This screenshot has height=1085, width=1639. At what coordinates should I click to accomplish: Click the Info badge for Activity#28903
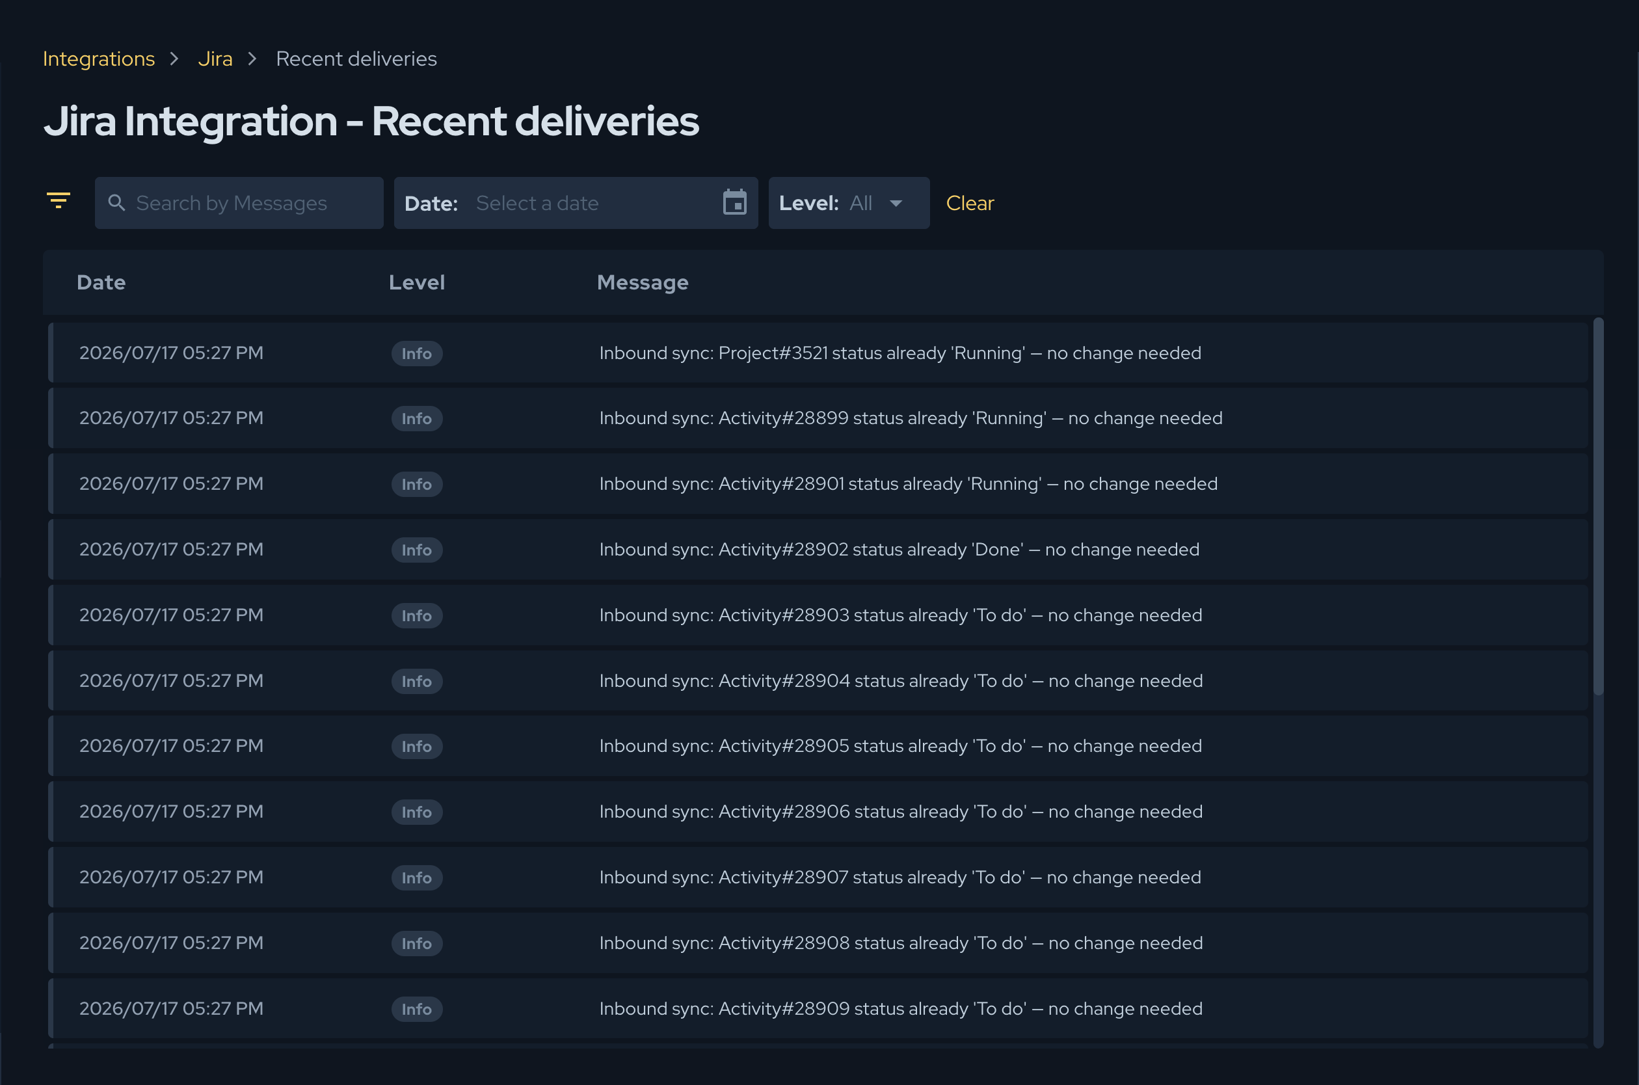click(x=416, y=616)
